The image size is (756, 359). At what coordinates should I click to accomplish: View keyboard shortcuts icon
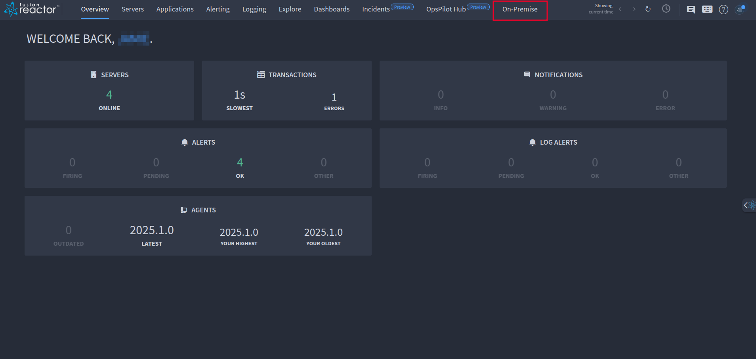click(x=708, y=9)
